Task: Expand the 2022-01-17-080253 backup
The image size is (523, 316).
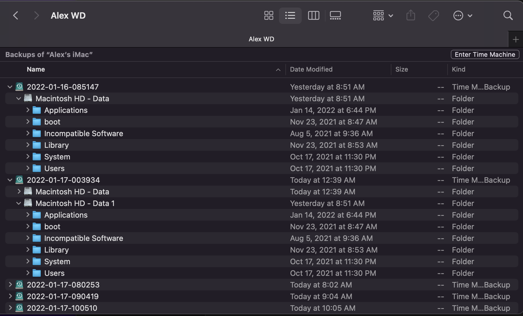Action: pyautogui.click(x=10, y=285)
